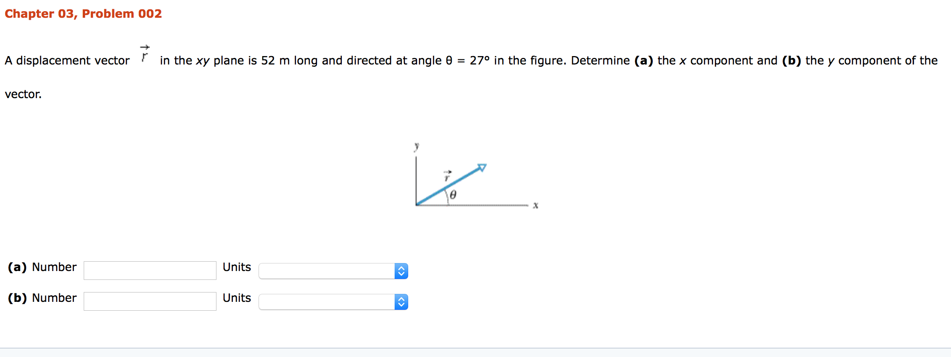Click the Units dropdown stepper for part (b)
The height and width of the screenshot is (357, 951).
click(x=401, y=302)
